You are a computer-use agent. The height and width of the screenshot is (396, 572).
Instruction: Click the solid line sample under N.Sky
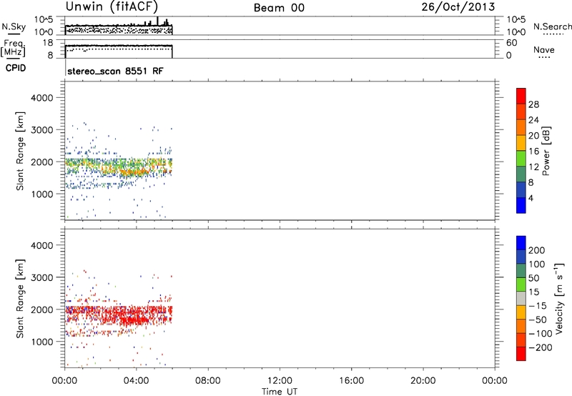pyautogui.click(x=14, y=34)
